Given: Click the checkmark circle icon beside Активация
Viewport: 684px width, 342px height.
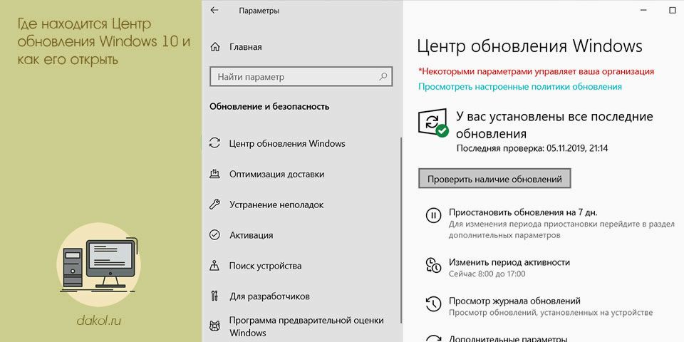Looking at the screenshot, I should pos(214,234).
